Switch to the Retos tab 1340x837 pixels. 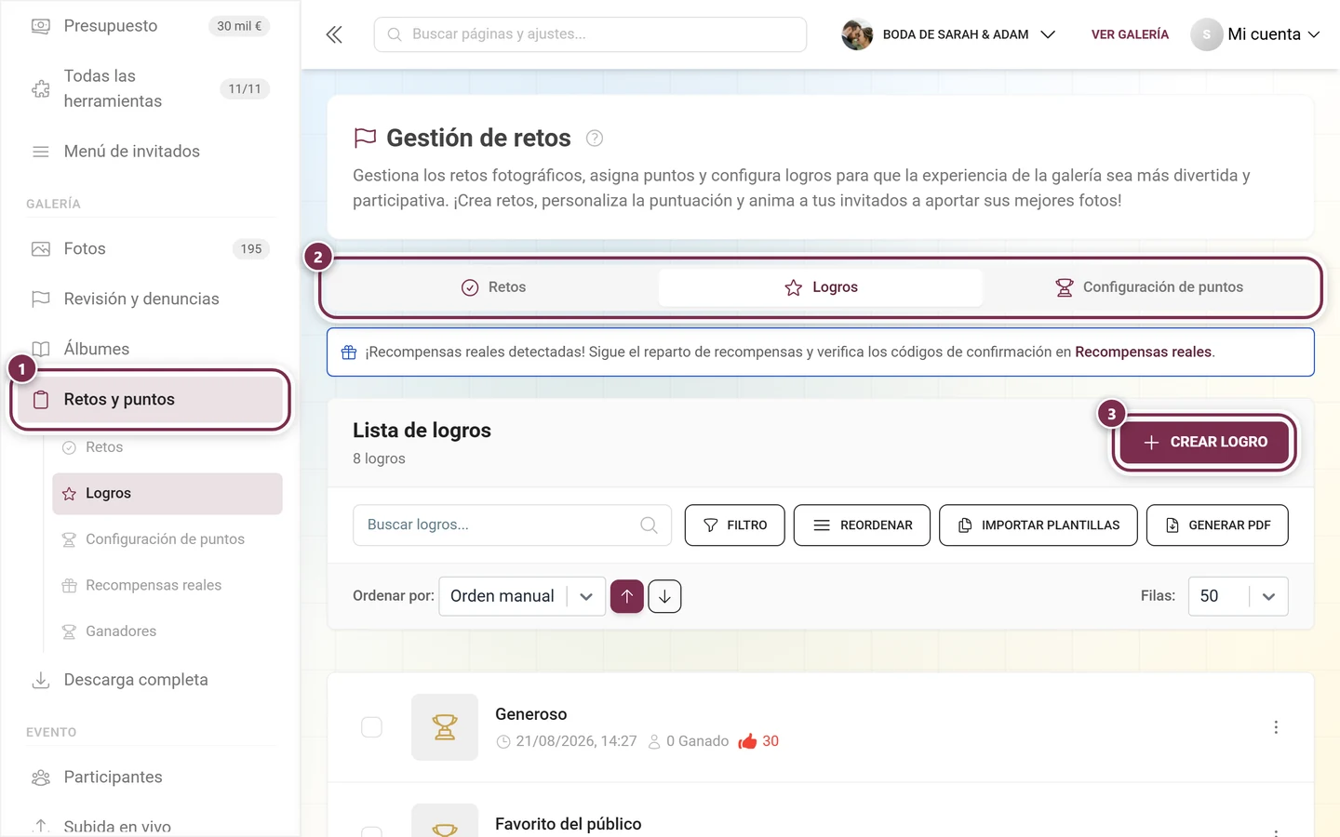pos(494,287)
